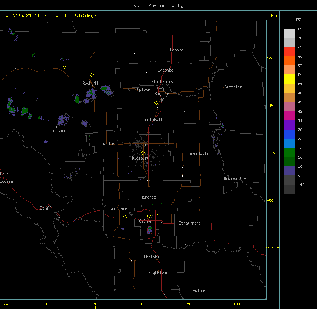Click the Drumheller town label
This screenshot has height=309, width=317.
[x=235, y=179]
